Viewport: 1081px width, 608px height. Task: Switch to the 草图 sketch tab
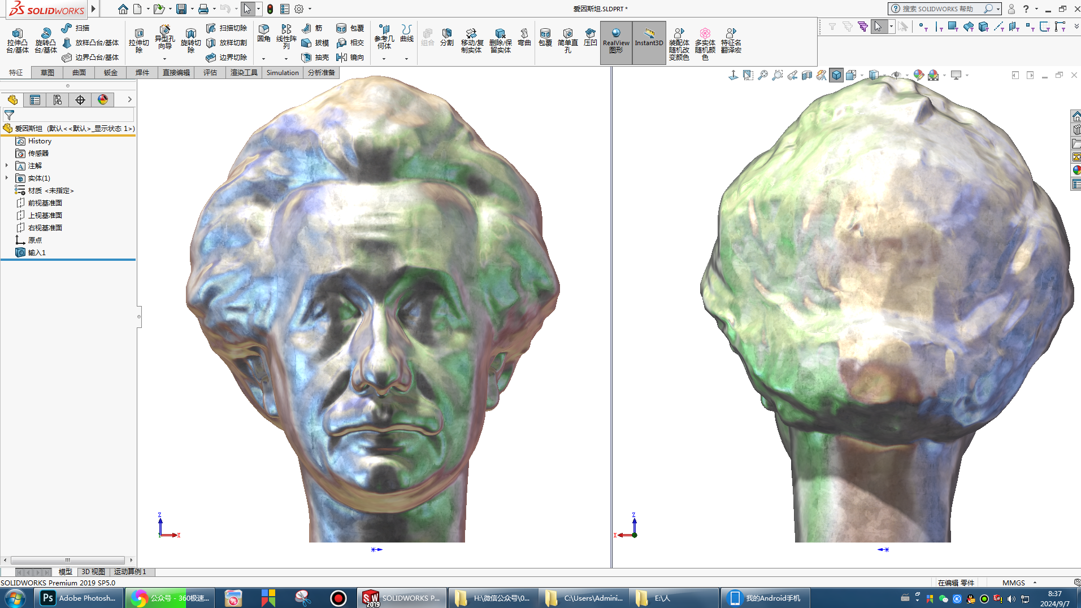(x=47, y=72)
